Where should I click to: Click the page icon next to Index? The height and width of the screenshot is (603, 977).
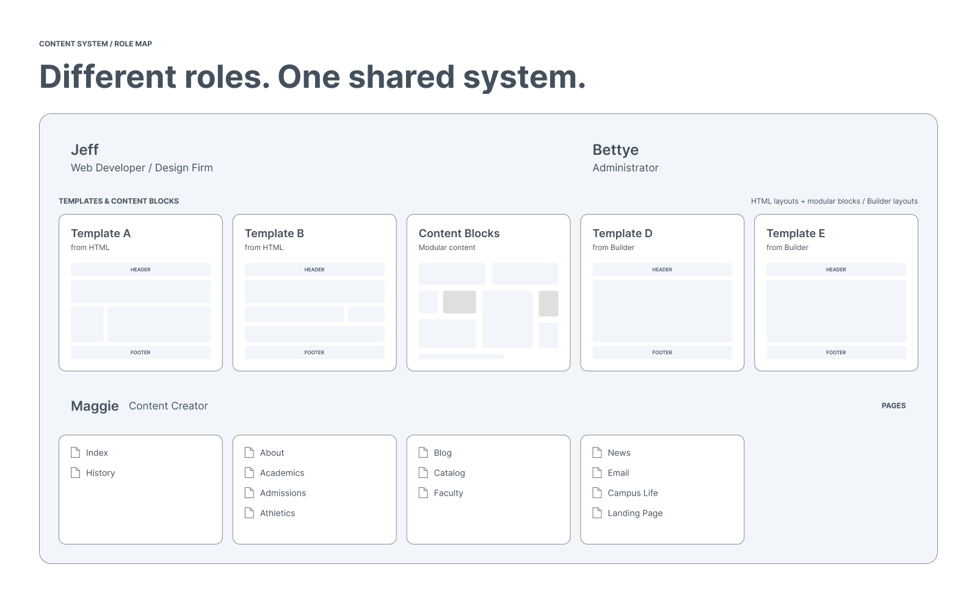pos(76,452)
